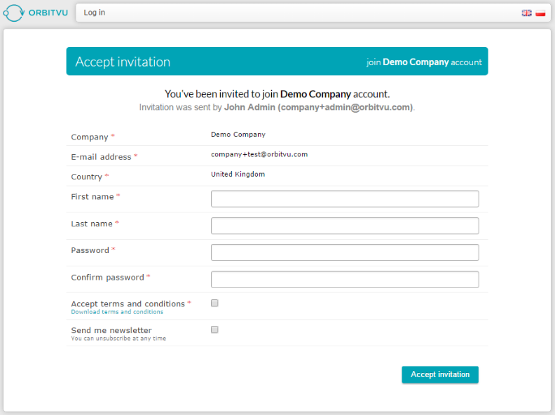Check the Accept terms and conditions checkbox
The height and width of the screenshot is (415, 555).
pyautogui.click(x=214, y=303)
